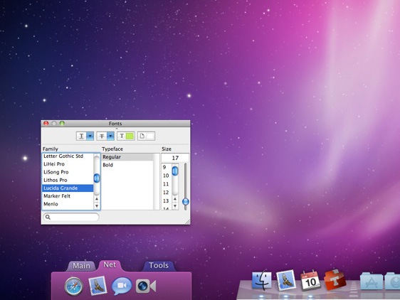Open the strikethrough dropdown arrow
Viewport: 400px width, 300px height.
pos(110,136)
